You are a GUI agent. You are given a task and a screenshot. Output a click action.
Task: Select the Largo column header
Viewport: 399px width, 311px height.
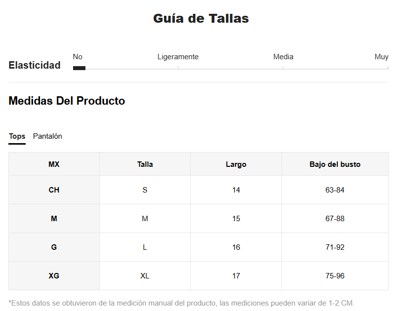tap(236, 164)
